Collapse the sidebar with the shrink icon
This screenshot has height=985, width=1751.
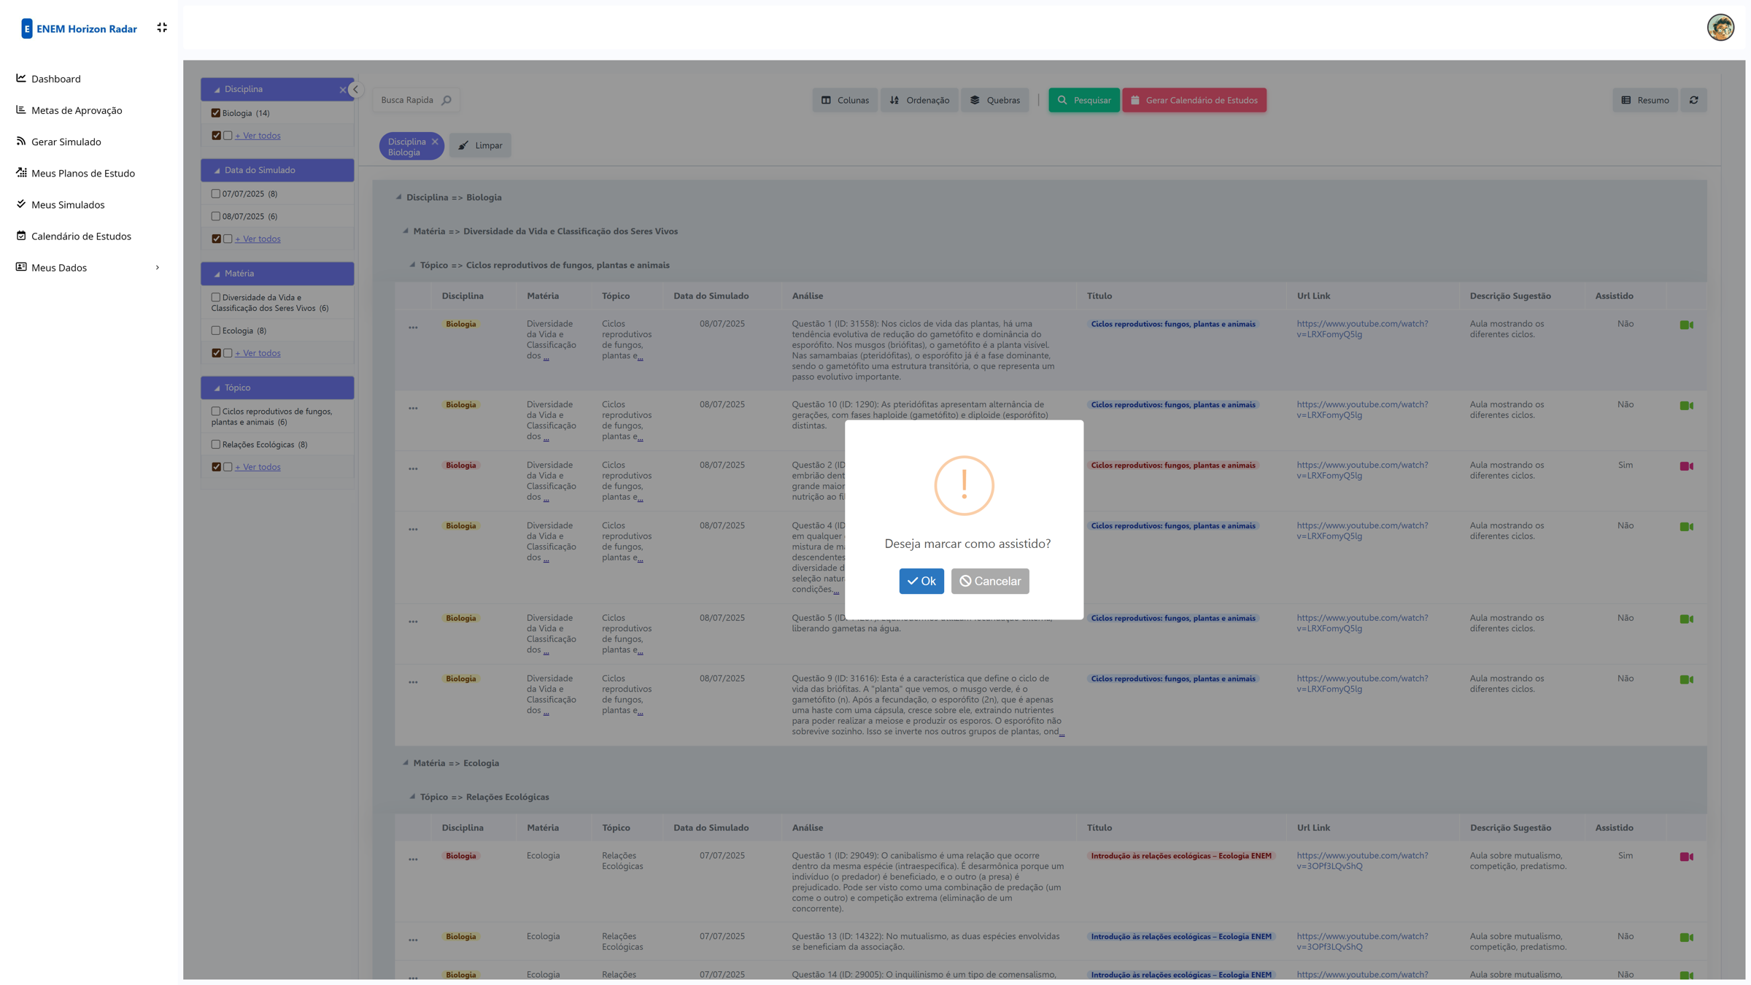click(x=162, y=28)
